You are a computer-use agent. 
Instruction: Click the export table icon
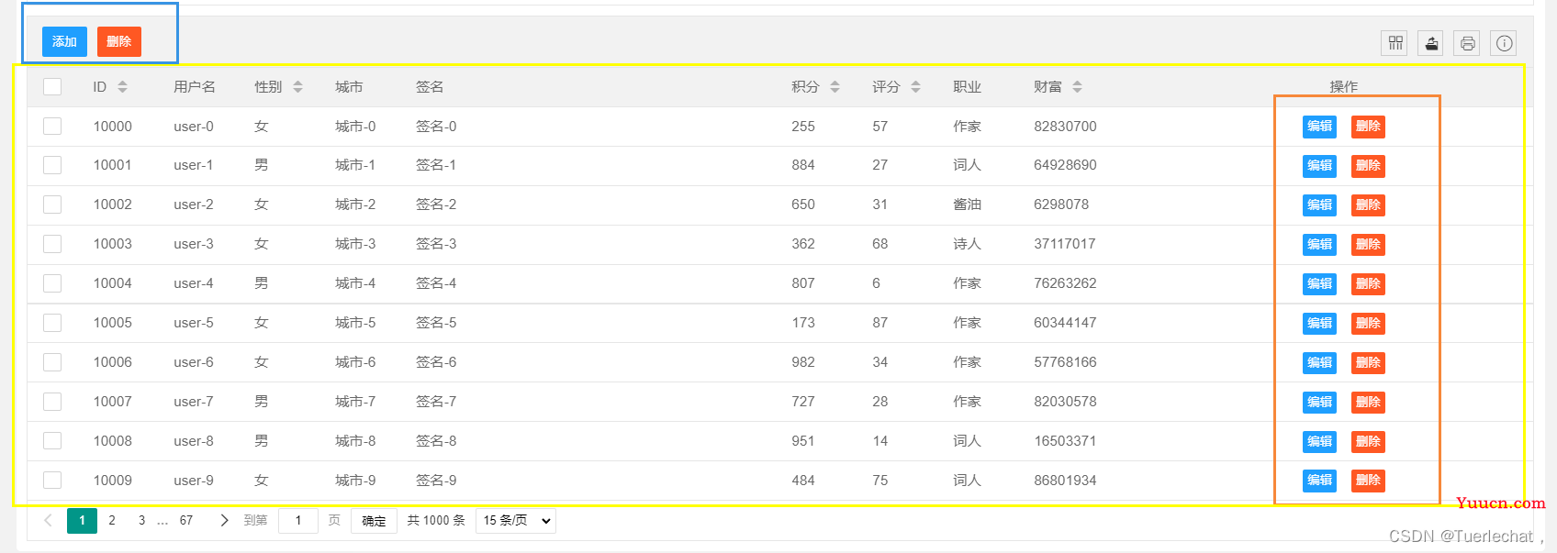(x=1431, y=43)
